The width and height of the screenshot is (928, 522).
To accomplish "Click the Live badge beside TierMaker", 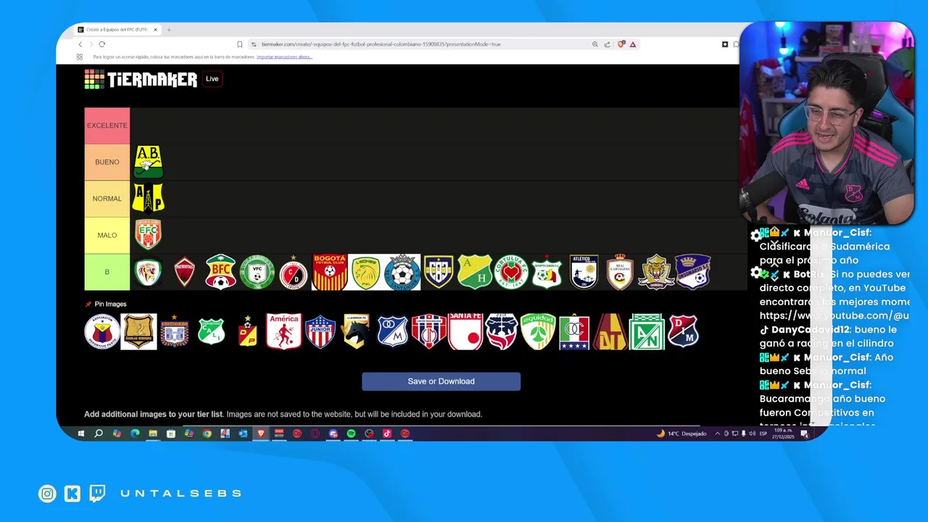I will [212, 79].
